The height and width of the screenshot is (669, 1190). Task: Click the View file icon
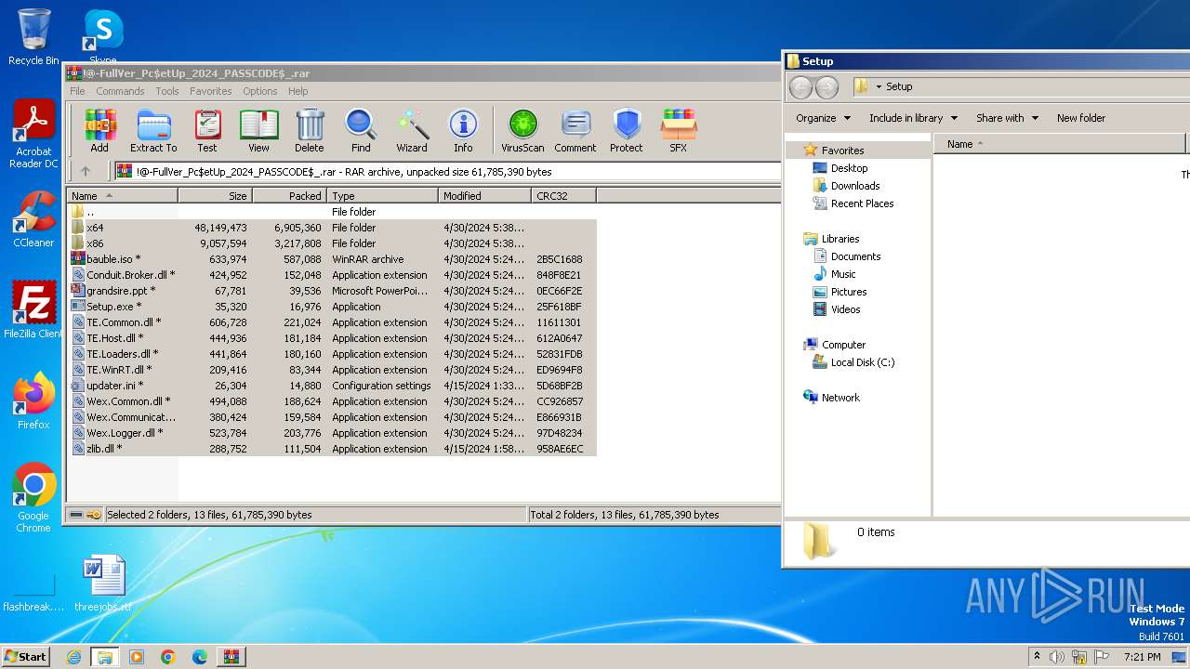coord(258,131)
